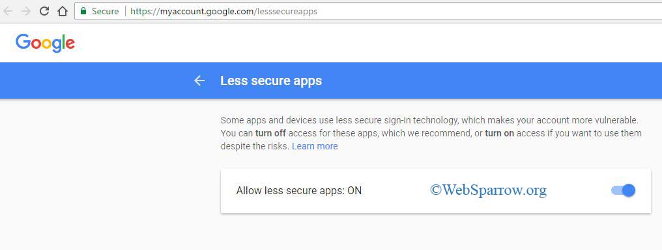Click the ©WebSparrow.org watermark text
The height and width of the screenshot is (250, 662).
coord(489,191)
